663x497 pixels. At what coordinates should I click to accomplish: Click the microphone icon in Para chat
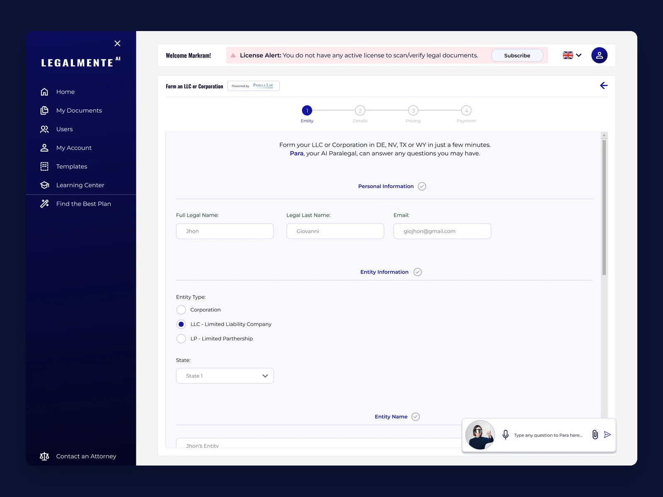[x=506, y=434]
